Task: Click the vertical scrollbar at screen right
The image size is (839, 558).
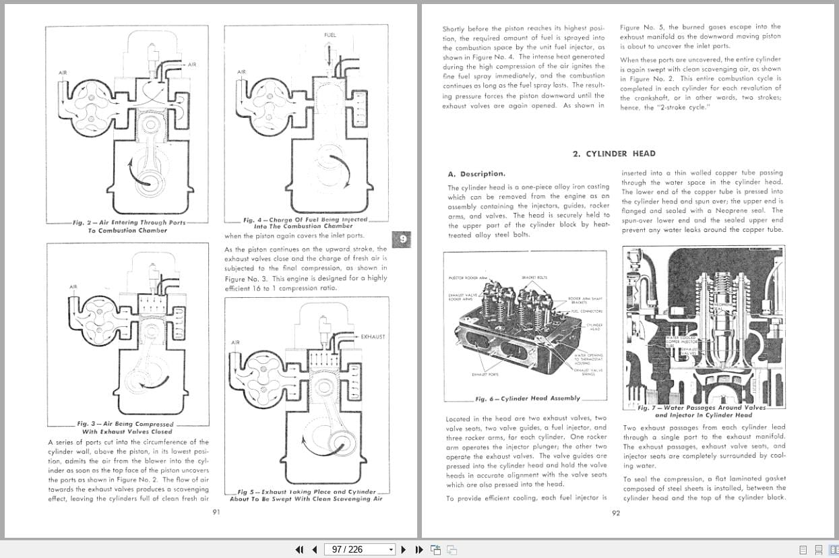Action: coord(835,270)
